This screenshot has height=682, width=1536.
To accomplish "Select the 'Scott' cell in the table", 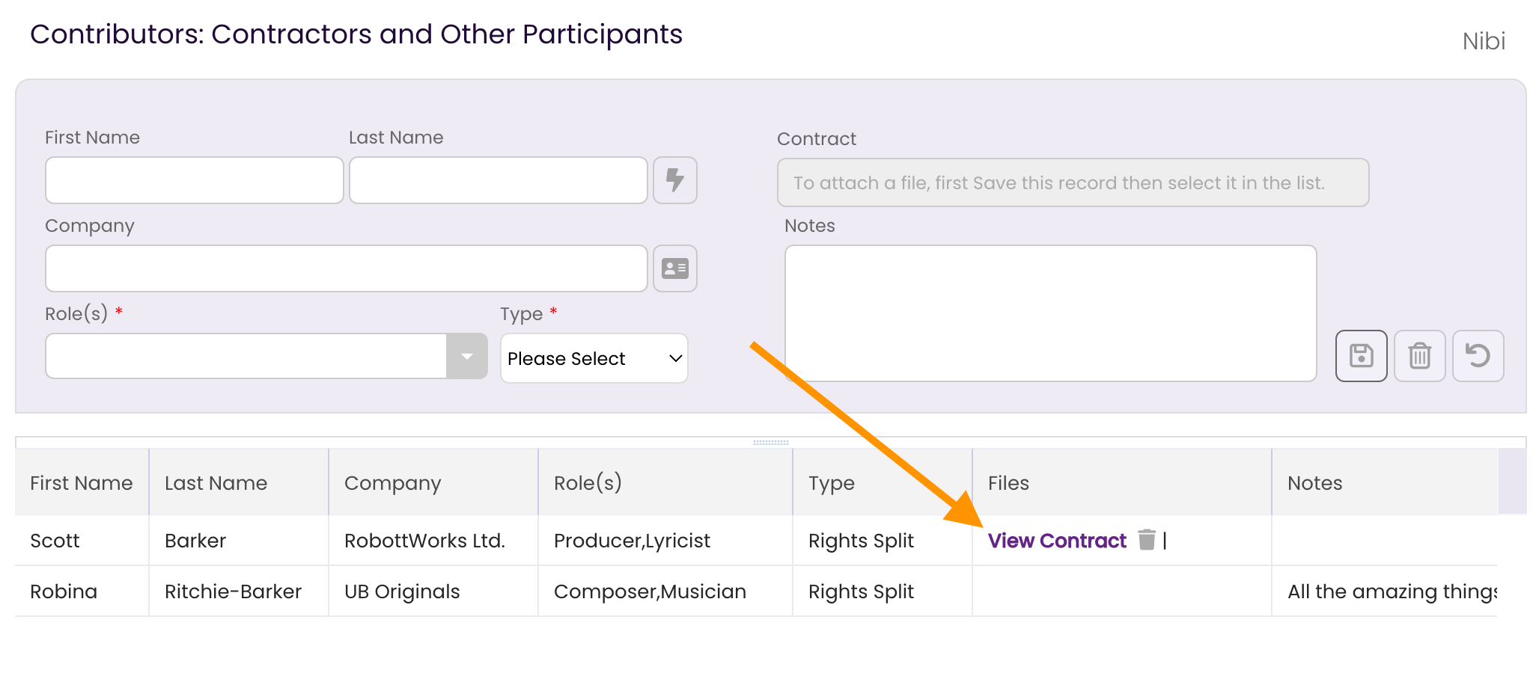I will [82, 541].
